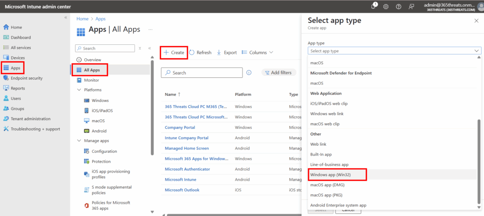This screenshot has height=216, width=484.
Task: Open Apps in the left navigation
Action: [15, 68]
